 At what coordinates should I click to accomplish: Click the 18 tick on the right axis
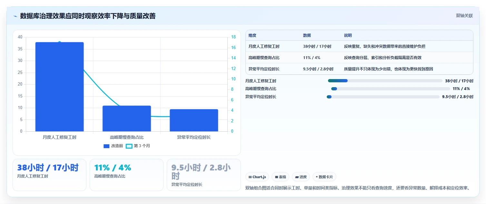tap(234, 37)
